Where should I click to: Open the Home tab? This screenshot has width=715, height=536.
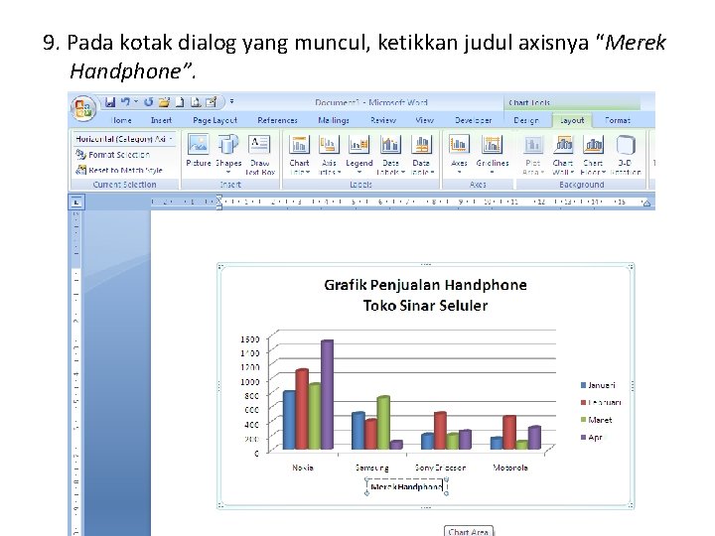click(121, 120)
